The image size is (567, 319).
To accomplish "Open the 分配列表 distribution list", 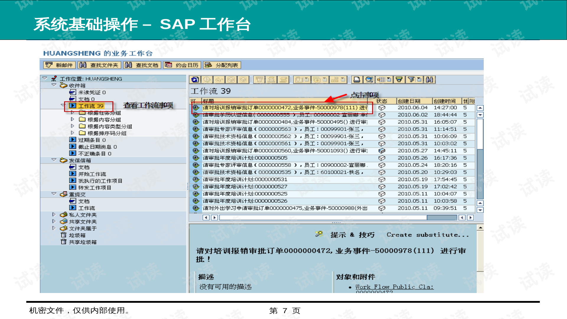I will 222,65.
